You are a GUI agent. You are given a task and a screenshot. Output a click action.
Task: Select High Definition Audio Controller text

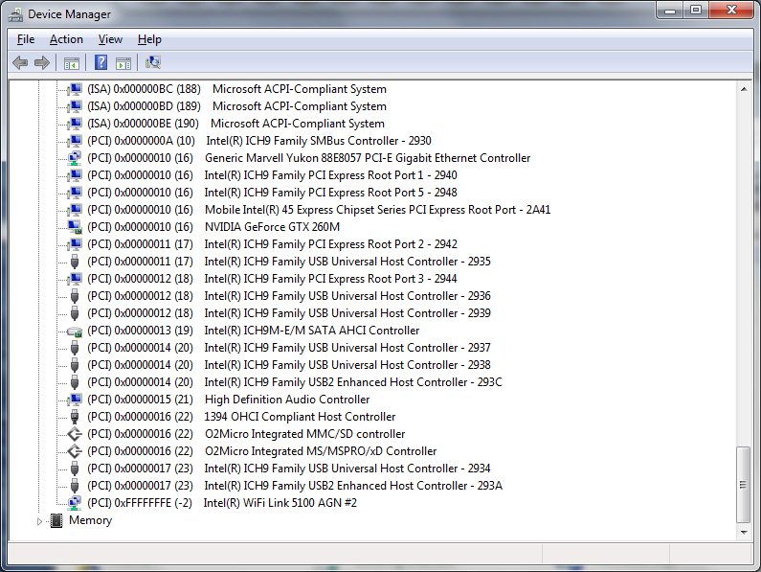[287, 400]
